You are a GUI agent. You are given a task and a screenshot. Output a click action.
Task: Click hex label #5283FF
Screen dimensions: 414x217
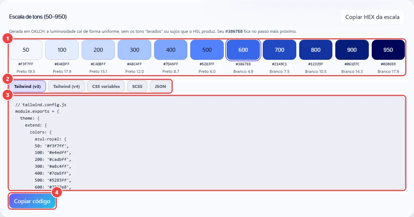click(207, 64)
